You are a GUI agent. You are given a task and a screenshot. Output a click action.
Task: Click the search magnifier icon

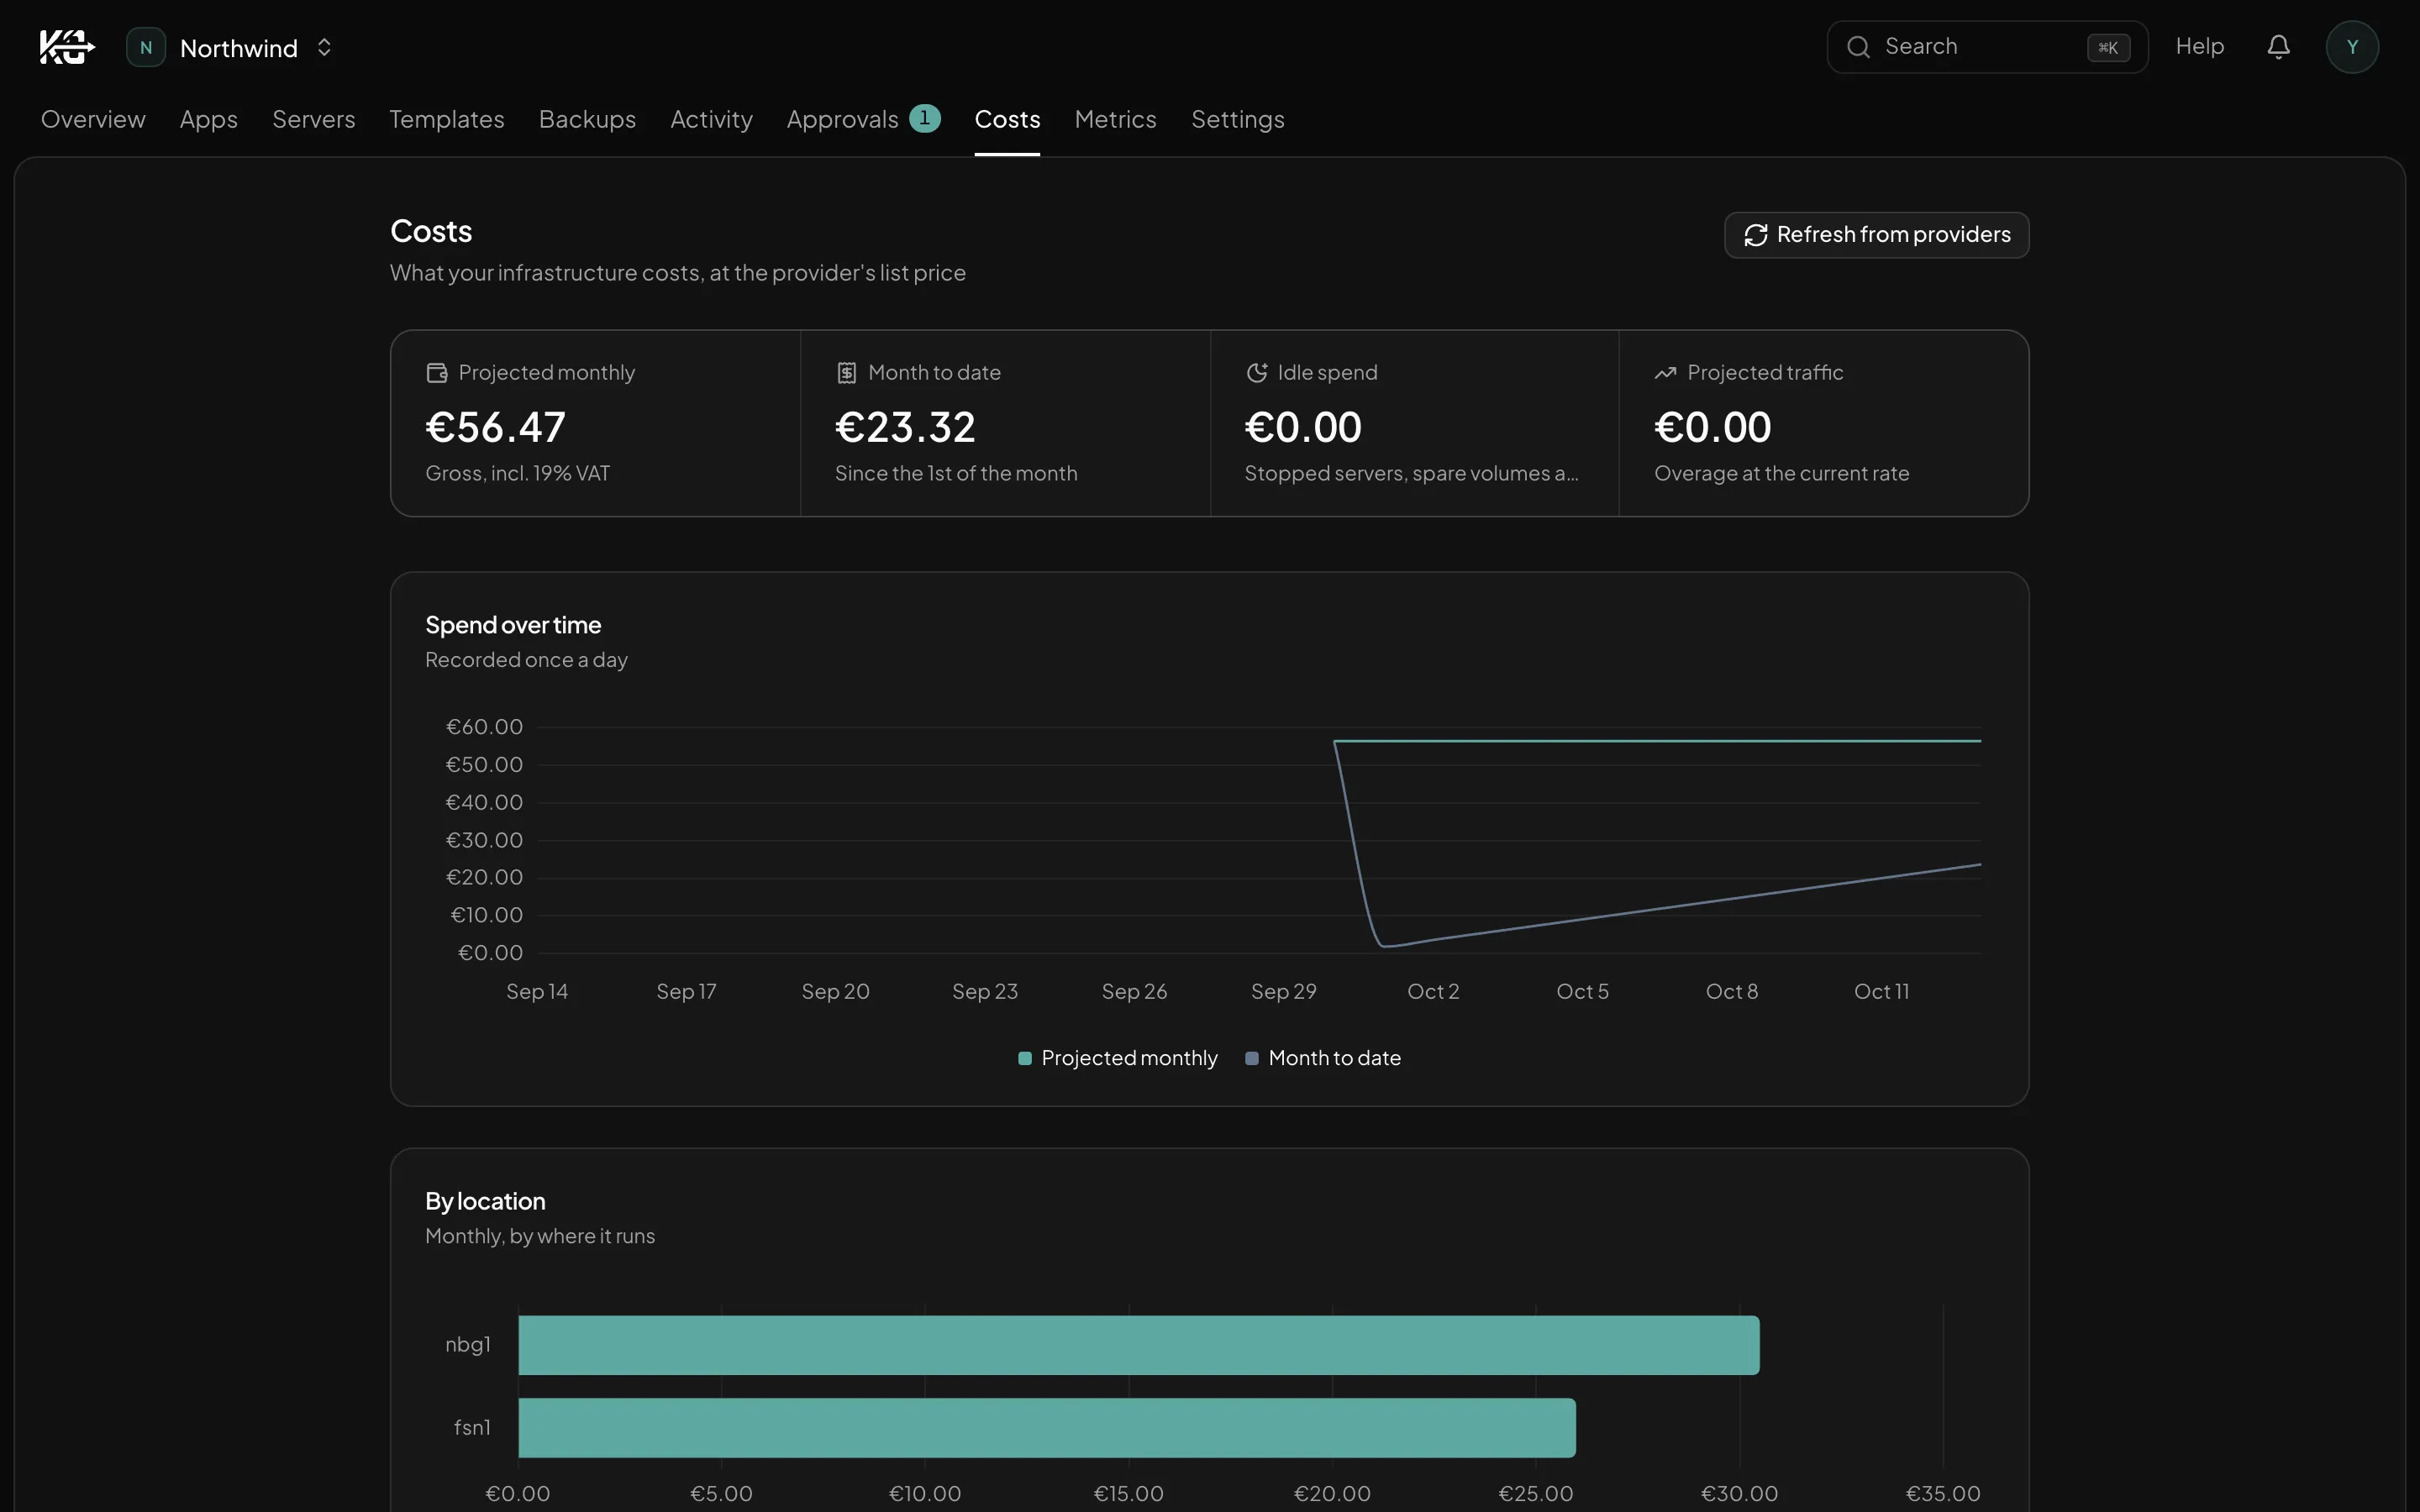pos(1858,47)
